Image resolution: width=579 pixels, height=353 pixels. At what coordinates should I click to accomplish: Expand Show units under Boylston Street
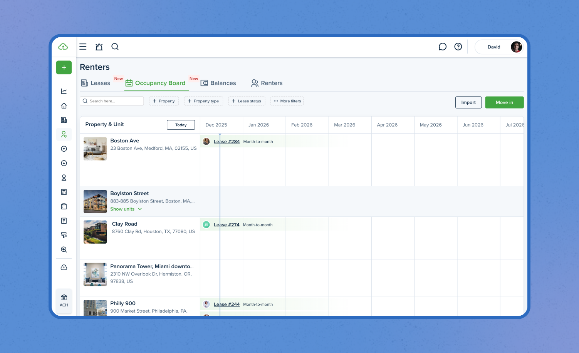click(x=126, y=209)
